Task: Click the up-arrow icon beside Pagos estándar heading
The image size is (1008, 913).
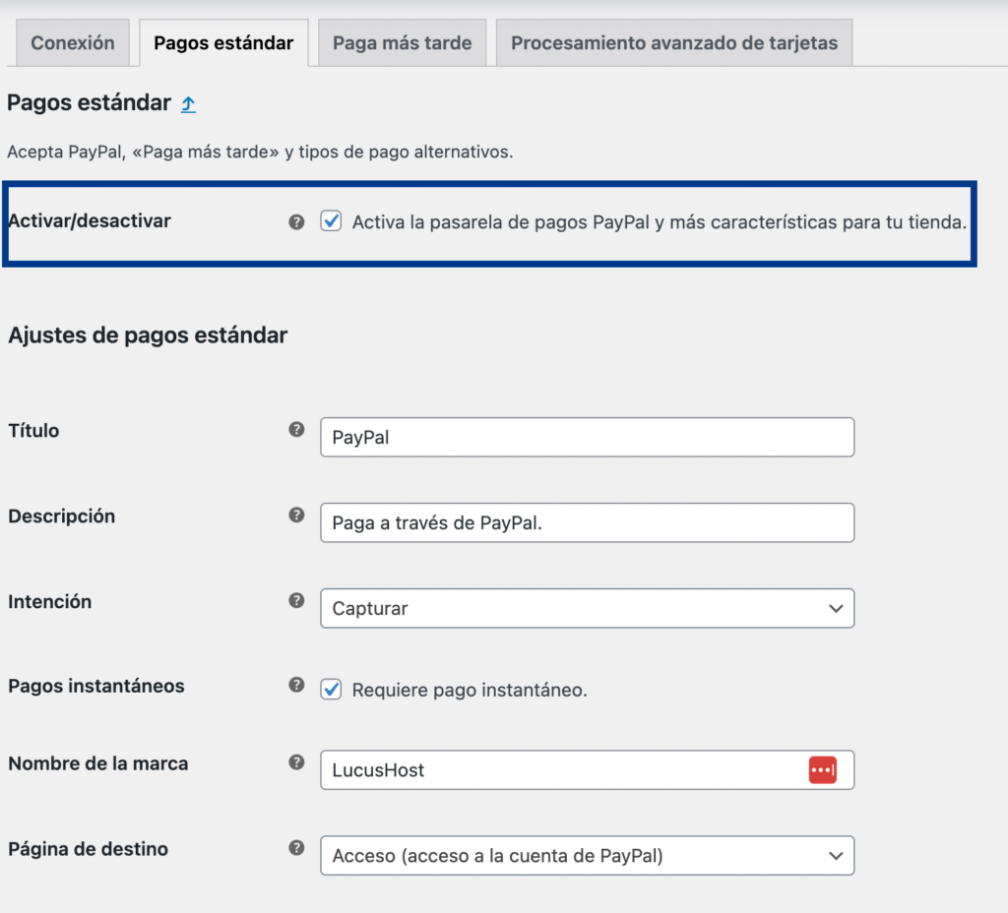Action: tap(187, 102)
